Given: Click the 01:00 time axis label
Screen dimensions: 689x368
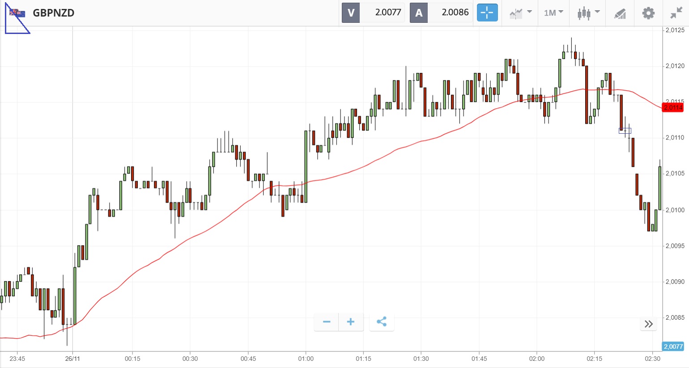Looking at the screenshot, I should [306, 359].
